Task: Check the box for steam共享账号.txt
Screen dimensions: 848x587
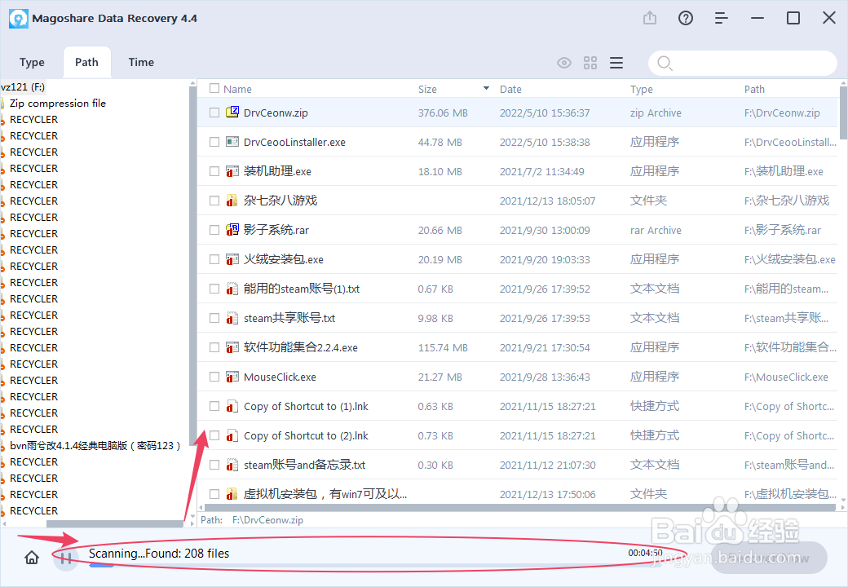Action: [x=214, y=318]
